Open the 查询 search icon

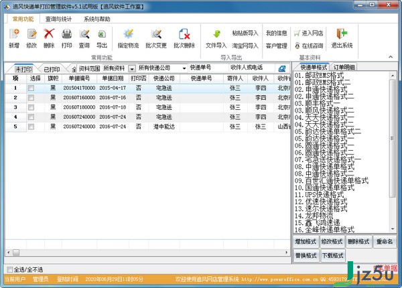[x=84, y=33]
